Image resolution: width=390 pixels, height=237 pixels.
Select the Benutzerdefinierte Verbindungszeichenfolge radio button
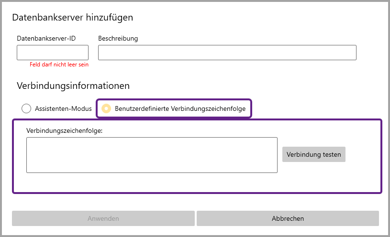[x=106, y=108]
